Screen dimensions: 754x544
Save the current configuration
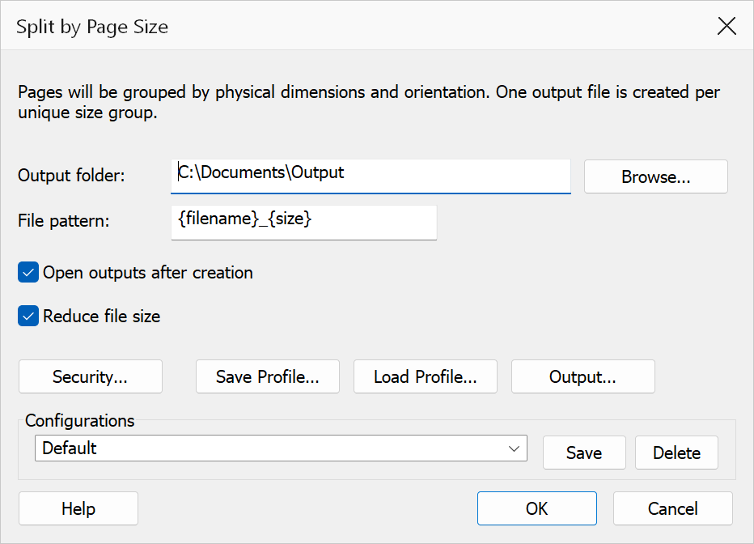(x=584, y=453)
